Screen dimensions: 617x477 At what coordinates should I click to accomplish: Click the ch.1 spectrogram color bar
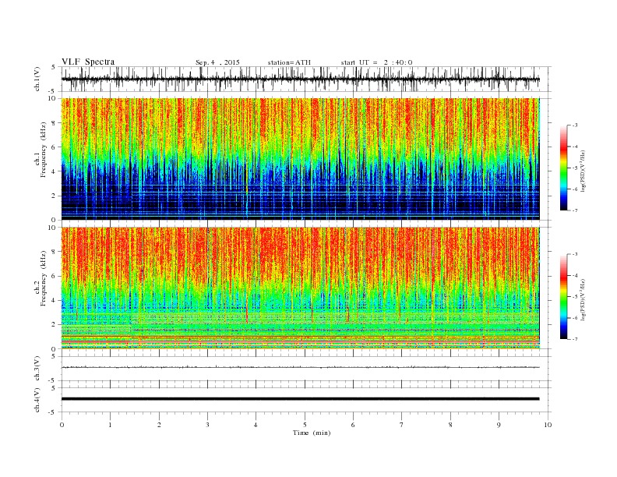tap(563, 168)
